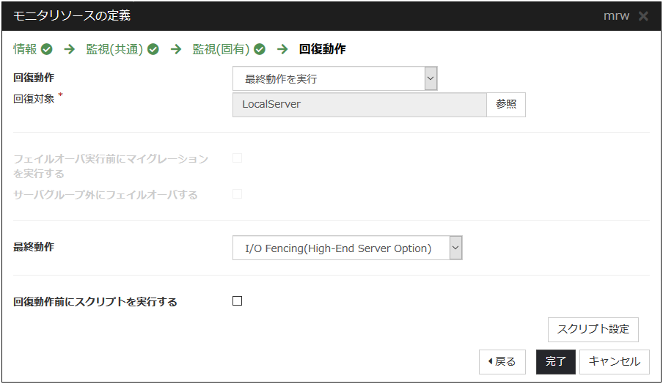Image resolution: width=663 pixels, height=384 pixels.
Task: Enable 回復動作前にスクリプトを実行する checkbox
Action: (237, 300)
